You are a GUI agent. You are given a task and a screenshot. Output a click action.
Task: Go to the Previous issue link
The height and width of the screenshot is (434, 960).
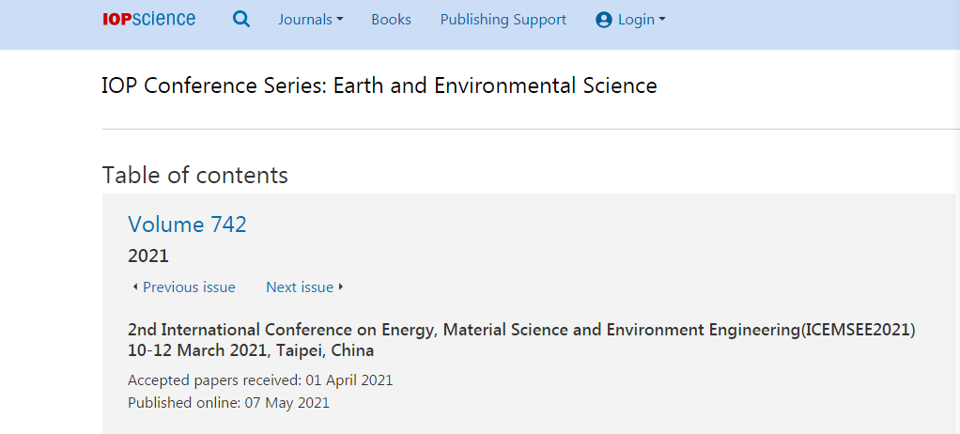(189, 287)
